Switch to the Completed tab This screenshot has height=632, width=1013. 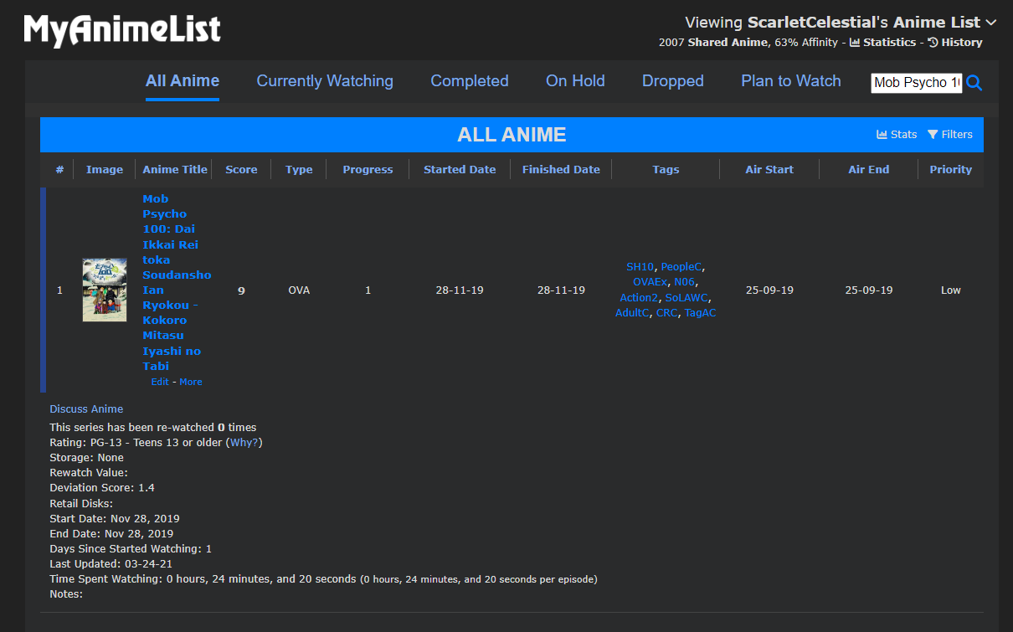point(470,81)
